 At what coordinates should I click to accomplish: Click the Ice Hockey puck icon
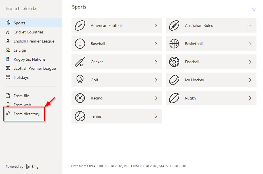coord(174,80)
